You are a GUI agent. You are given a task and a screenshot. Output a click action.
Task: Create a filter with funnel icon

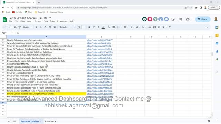pos(163,27)
